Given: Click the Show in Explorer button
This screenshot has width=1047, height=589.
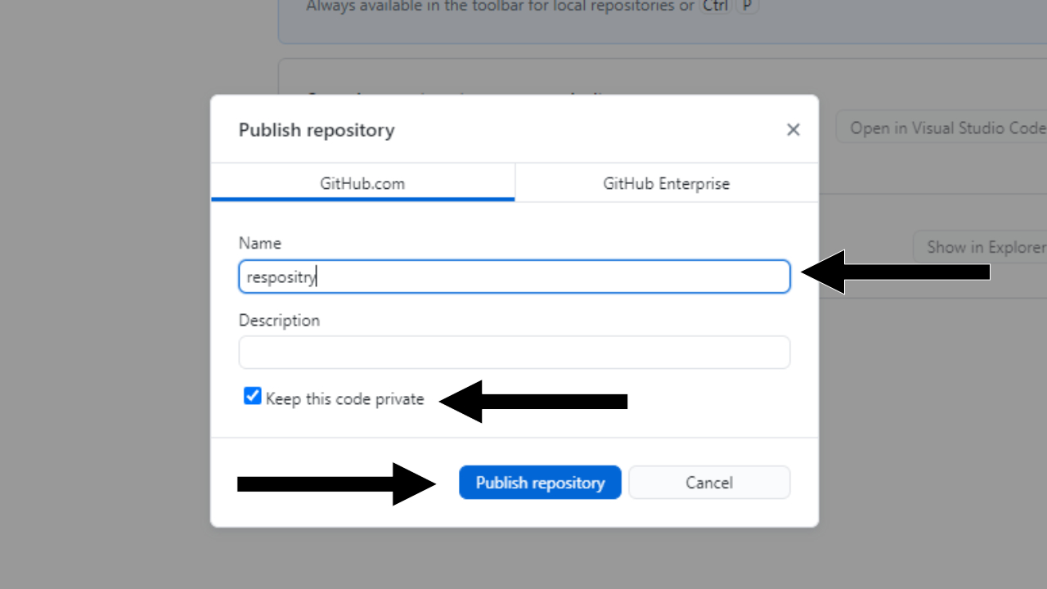Looking at the screenshot, I should coord(982,247).
